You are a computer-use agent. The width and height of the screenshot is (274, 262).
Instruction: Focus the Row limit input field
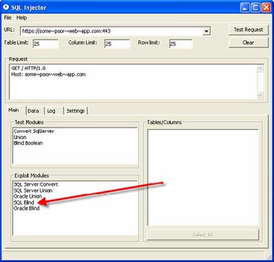pyautogui.click(x=181, y=44)
